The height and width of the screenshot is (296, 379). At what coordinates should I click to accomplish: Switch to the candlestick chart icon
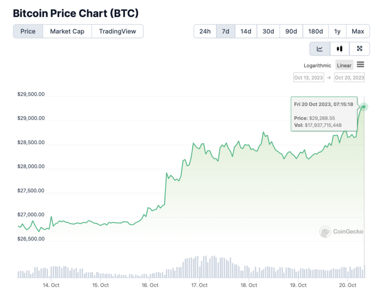pos(340,49)
